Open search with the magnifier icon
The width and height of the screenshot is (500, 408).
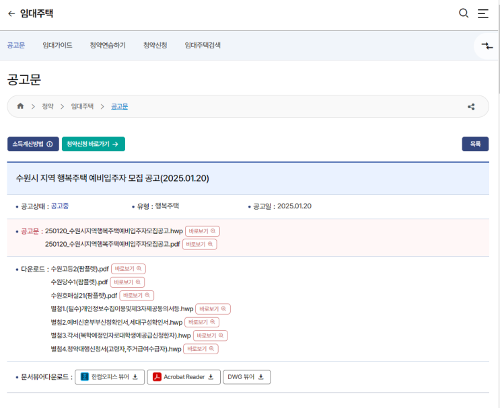pyautogui.click(x=464, y=13)
